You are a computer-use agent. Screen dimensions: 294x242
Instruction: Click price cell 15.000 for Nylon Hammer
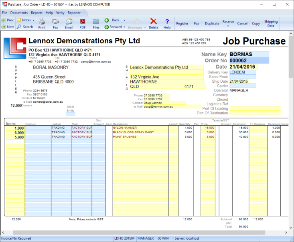click(207, 128)
